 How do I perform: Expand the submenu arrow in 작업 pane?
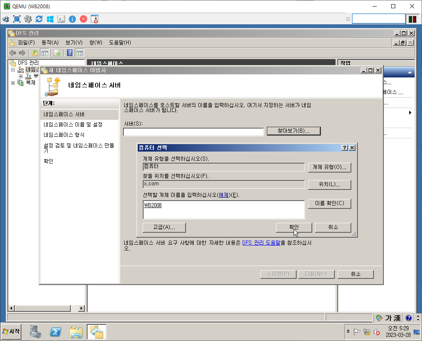pos(410,113)
